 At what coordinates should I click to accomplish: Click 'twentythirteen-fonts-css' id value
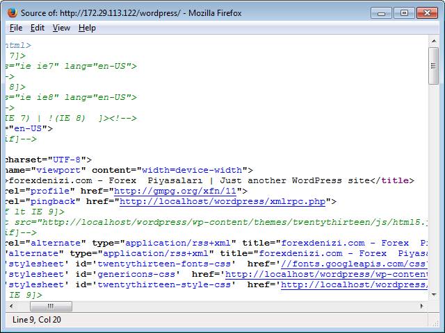pos(164,264)
